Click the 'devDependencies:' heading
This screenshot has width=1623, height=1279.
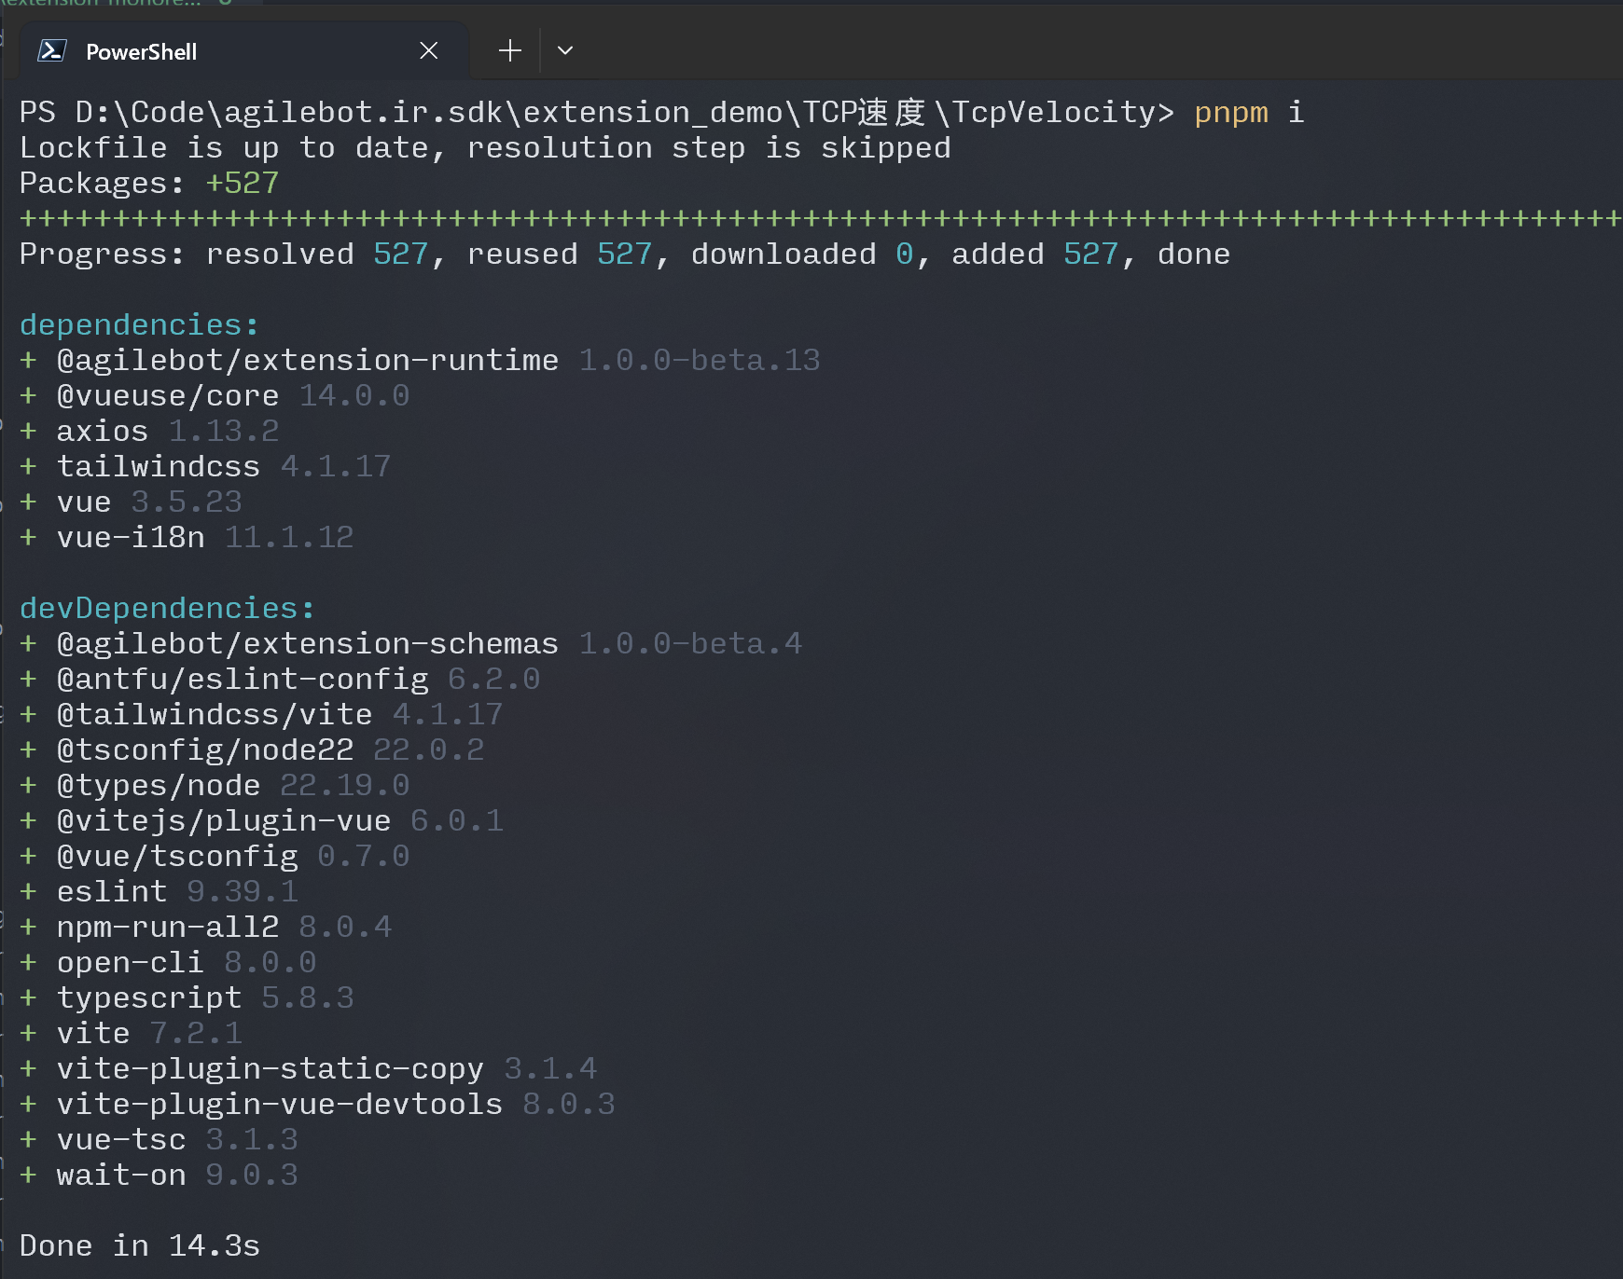(167, 609)
